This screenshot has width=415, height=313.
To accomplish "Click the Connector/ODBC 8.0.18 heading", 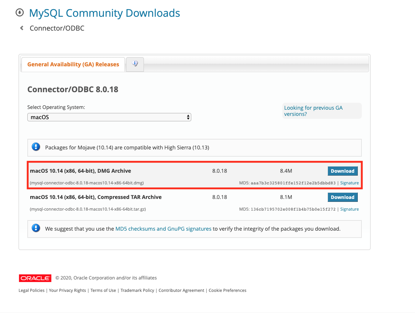I will 73,89.
